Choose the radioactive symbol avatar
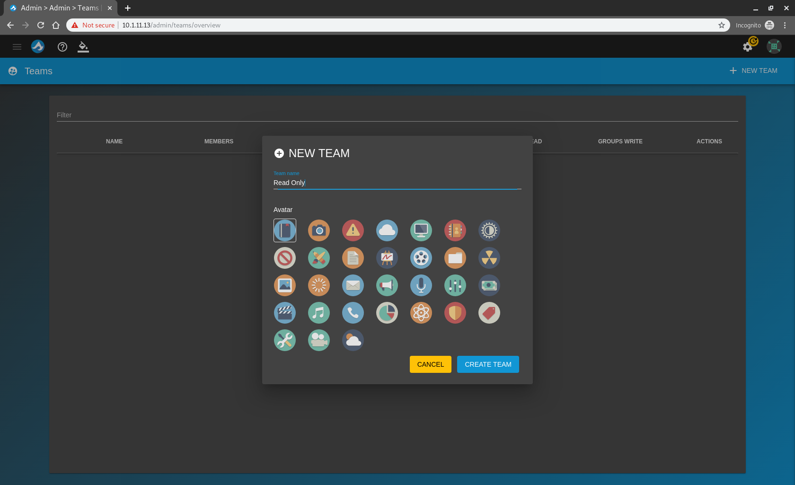 click(489, 258)
